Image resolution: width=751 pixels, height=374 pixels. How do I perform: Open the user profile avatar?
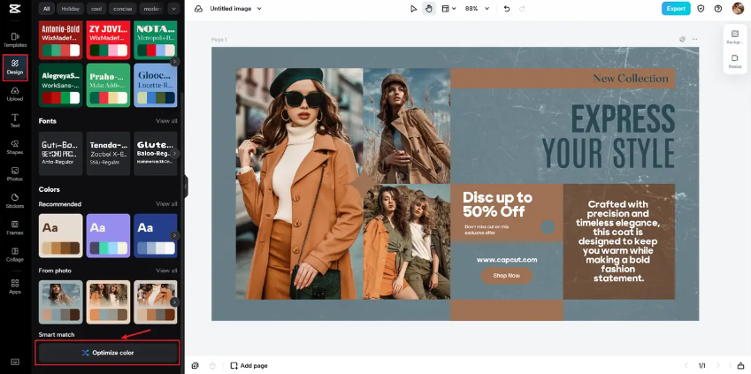pos(738,8)
